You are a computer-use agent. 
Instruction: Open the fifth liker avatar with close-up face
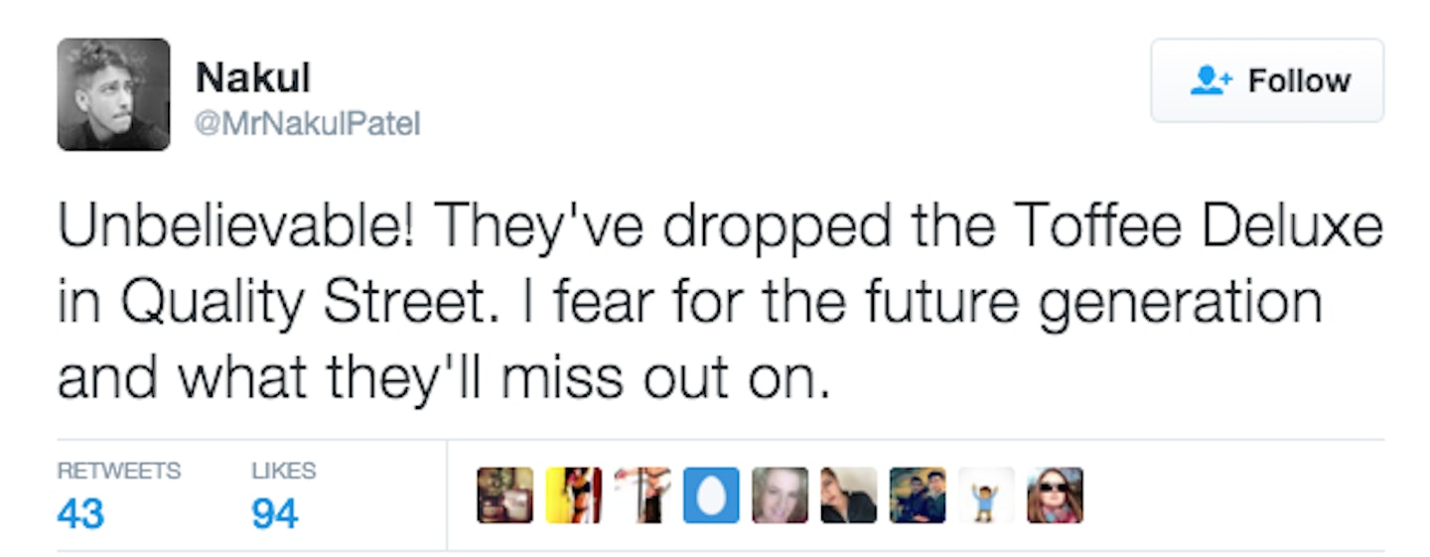tap(780, 495)
